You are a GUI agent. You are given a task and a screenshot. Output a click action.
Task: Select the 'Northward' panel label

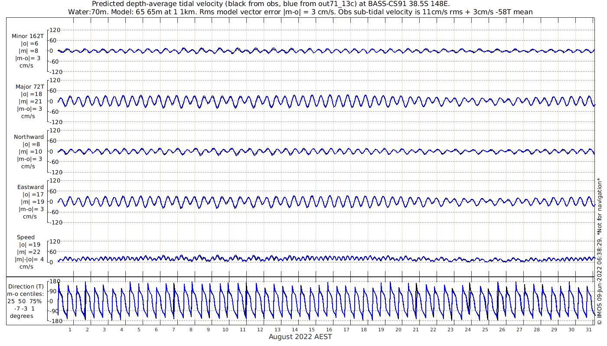tap(29, 137)
